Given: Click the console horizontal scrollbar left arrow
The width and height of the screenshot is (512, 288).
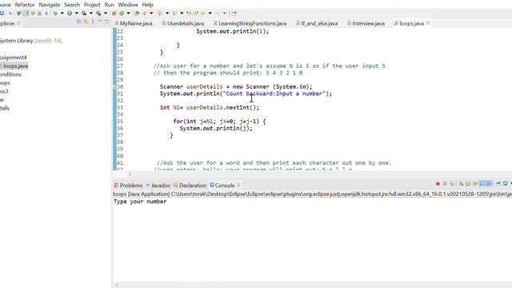Looking at the screenshot, I should (117, 285).
